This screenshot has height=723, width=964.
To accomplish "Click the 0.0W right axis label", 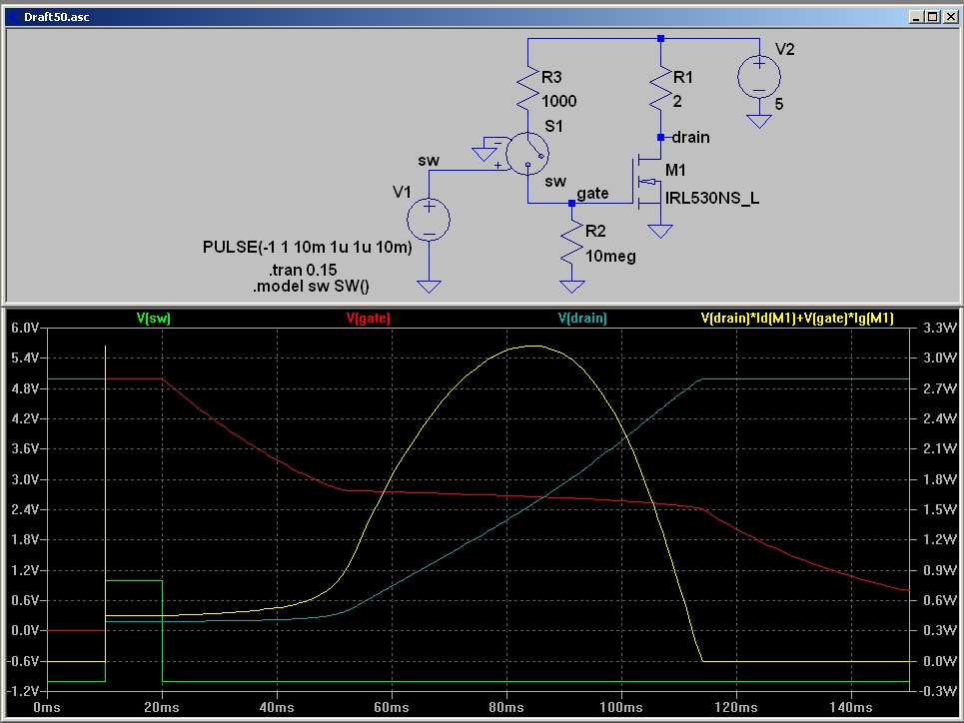I will coord(941,661).
